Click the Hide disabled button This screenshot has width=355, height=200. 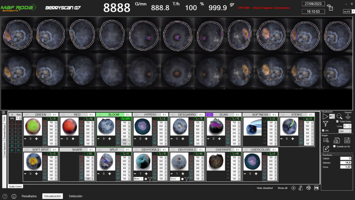(265, 188)
